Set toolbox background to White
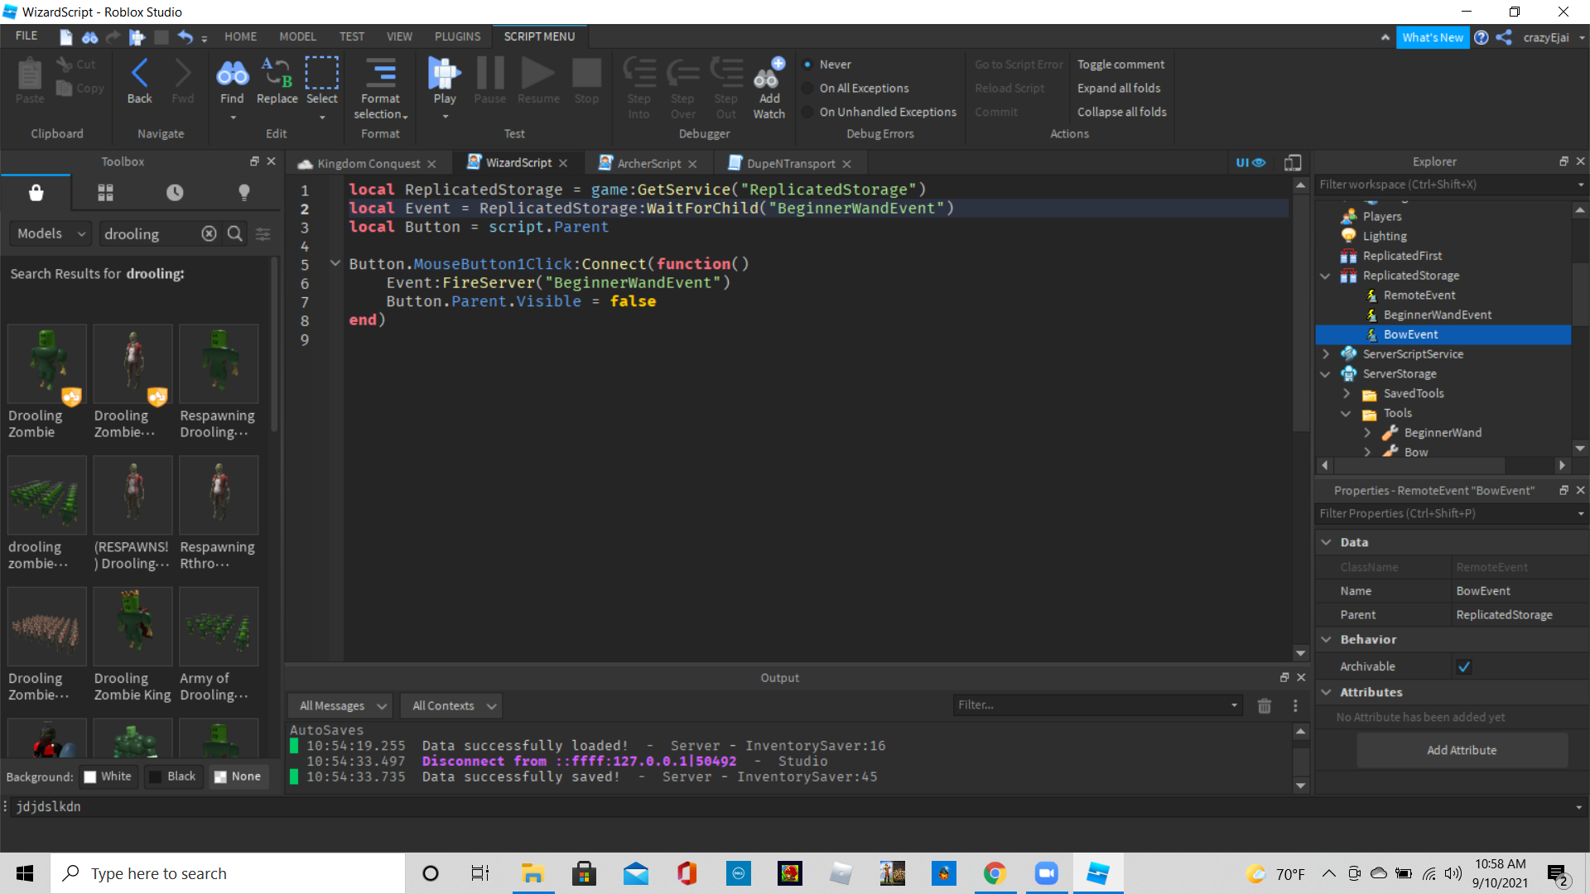The width and height of the screenshot is (1590, 894). (x=108, y=776)
